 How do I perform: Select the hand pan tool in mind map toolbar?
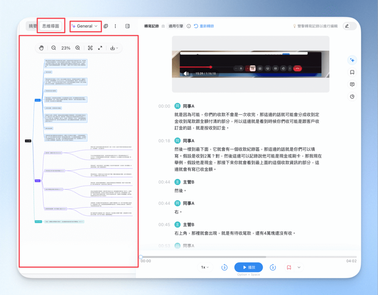coord(41,48)
